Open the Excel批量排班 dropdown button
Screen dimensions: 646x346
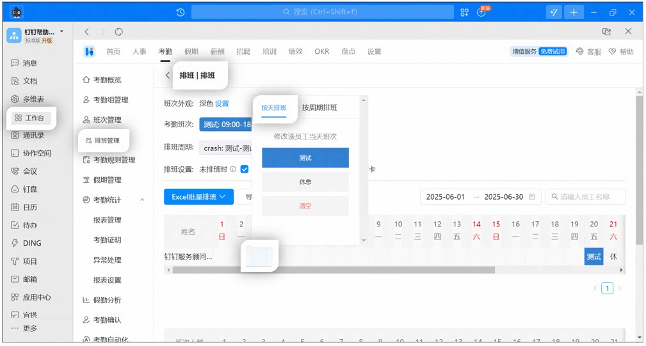(x=198, y=196)
